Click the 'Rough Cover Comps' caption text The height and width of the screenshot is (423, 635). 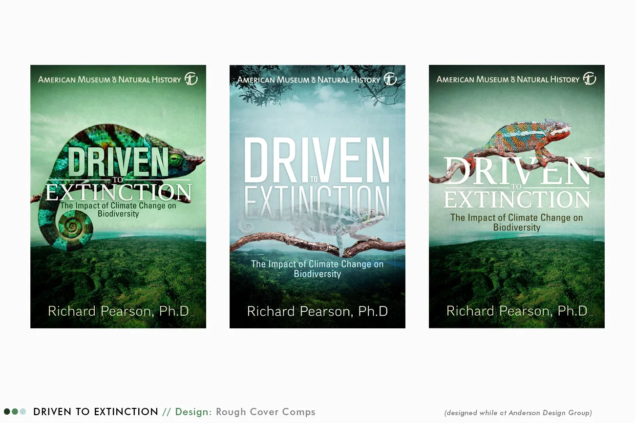(266, 412)
